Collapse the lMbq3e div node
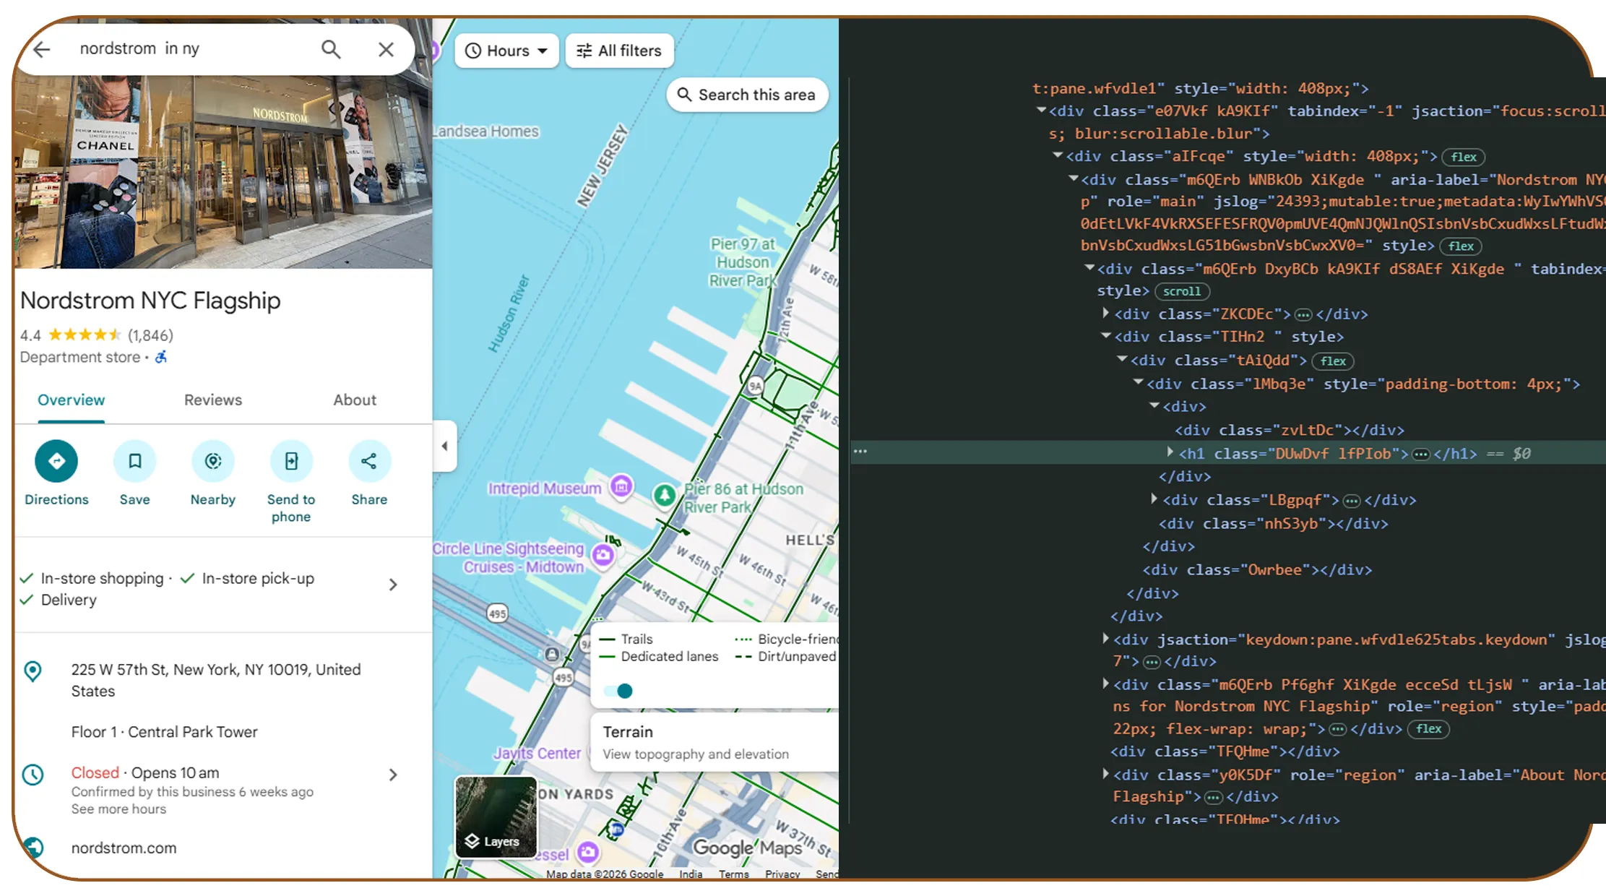Screen dimensions: 1606x896 (1138, 382)
